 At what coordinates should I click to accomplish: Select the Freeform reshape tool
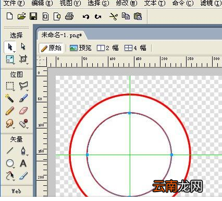(x=10, y=176)
